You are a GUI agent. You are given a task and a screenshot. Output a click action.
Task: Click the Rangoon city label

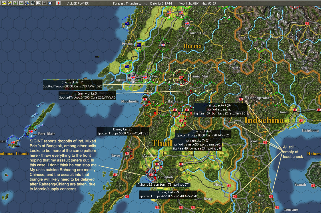tap(119, 80)
